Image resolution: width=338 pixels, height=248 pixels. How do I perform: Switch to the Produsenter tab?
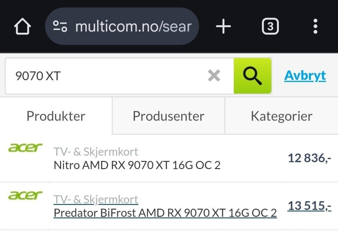pos(168,116)
